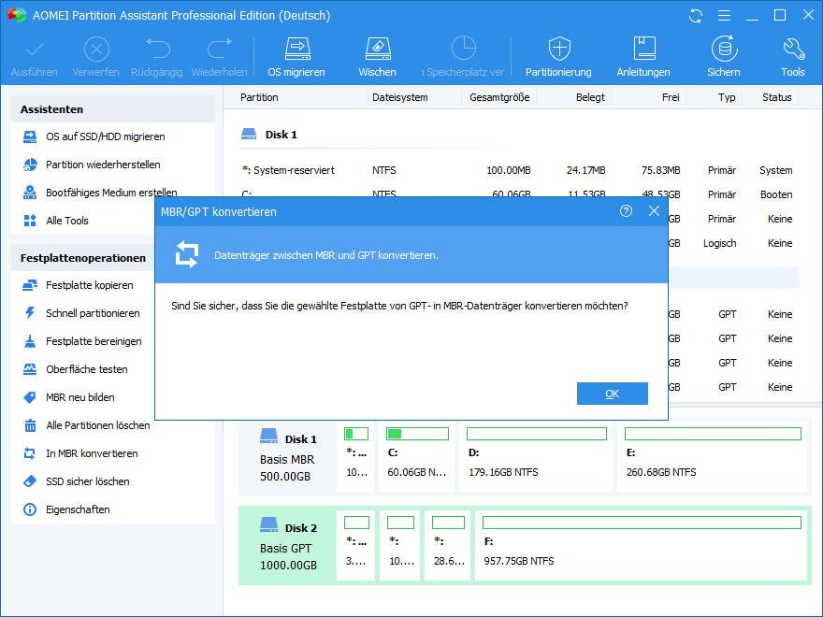This screenshot has width=823, height=617.
Task: Click the Booten status cell
Action: click(776, 194)
